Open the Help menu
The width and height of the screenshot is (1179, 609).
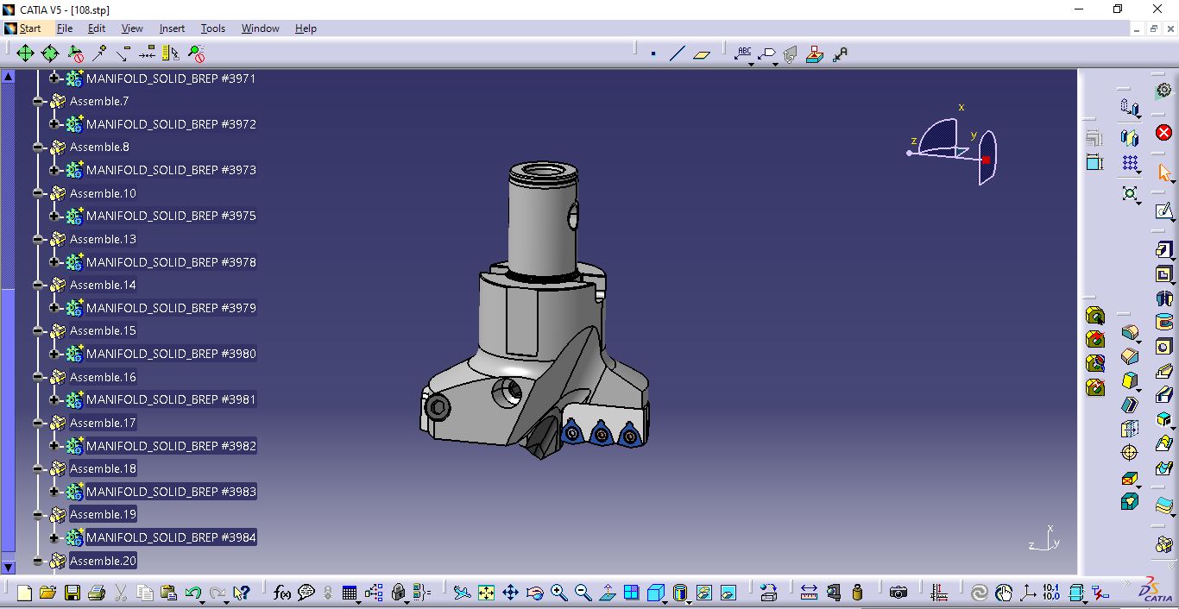(306, 28)
